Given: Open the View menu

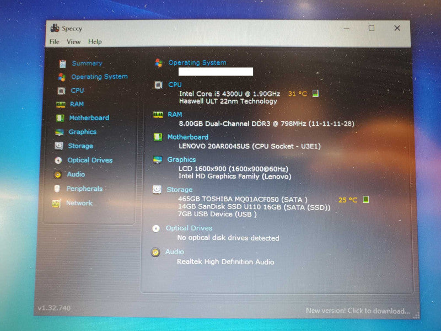Looking at the screenshot, I should [x=73, y=42].
